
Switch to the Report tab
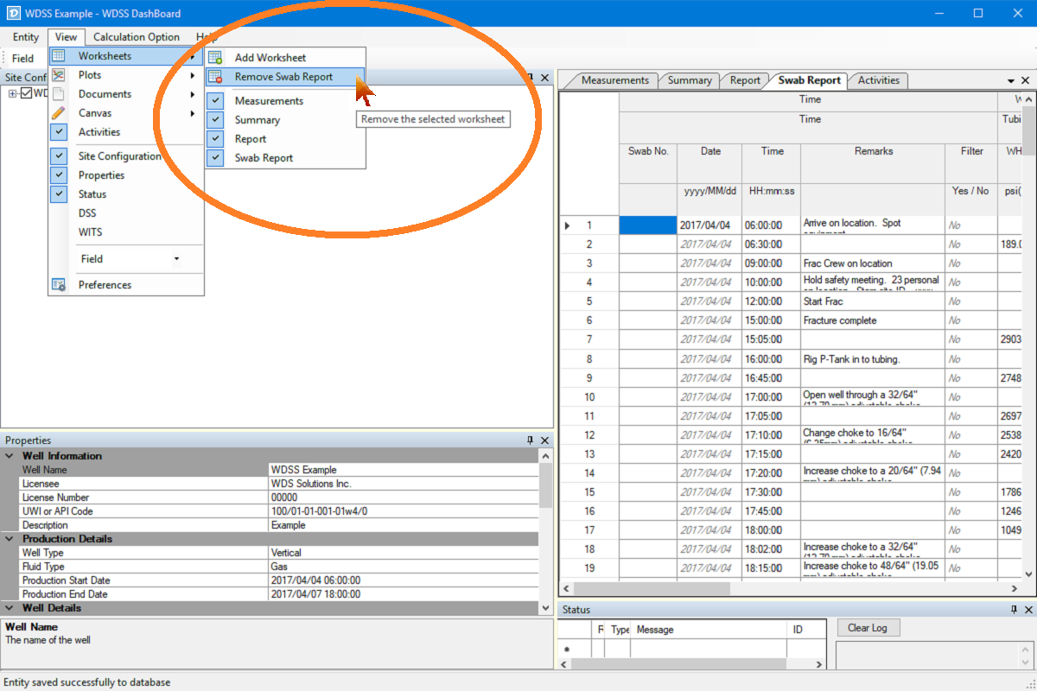click(745, 80)
